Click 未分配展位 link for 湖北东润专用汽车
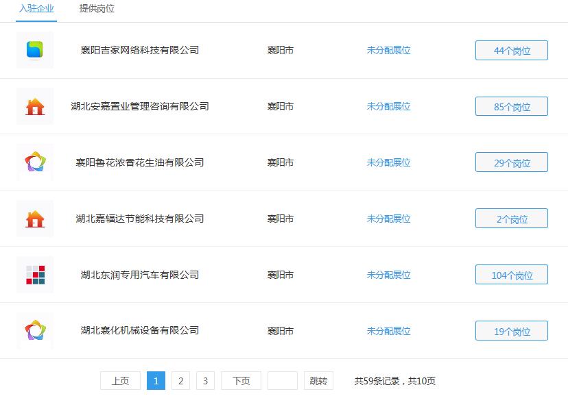This screenshot has width=568, height=396. pyautogui.click(x=389, y=274)
